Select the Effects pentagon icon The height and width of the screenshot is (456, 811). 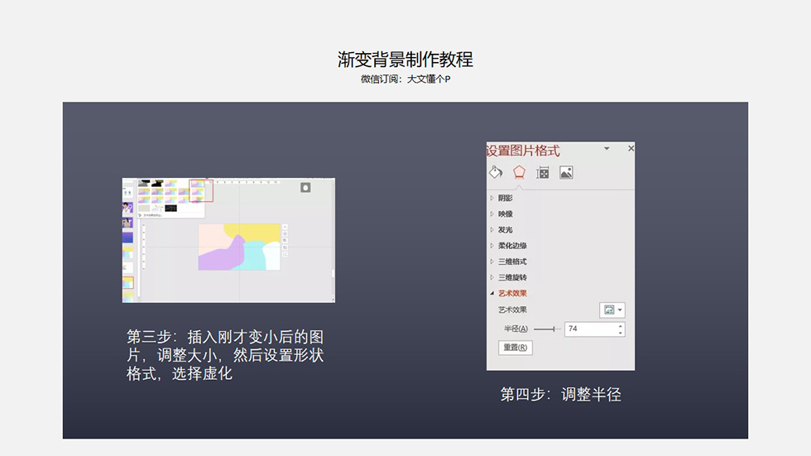coord(519,172)
